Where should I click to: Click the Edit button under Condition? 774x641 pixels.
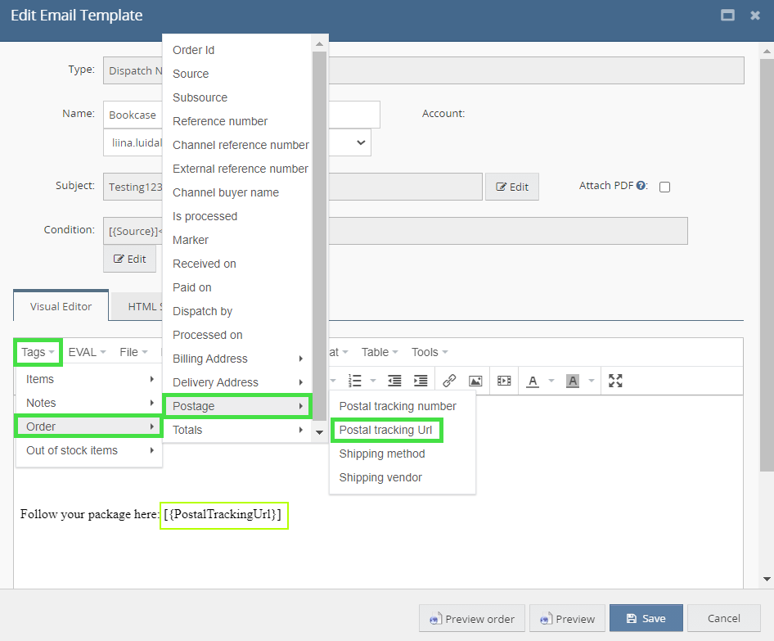(x=130, y=259)
